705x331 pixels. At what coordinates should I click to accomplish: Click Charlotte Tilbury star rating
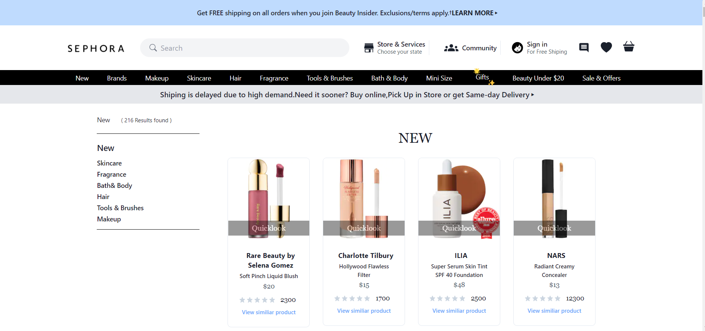pos(352,299)
